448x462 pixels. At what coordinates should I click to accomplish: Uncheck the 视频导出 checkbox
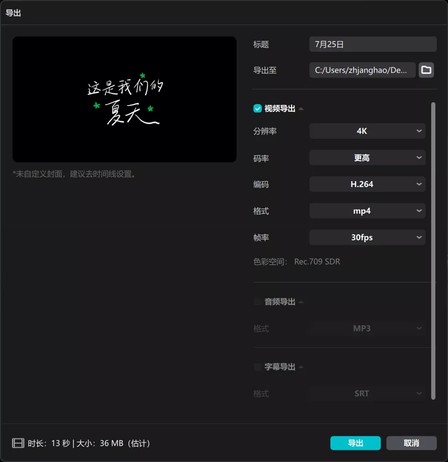point(257,108)
